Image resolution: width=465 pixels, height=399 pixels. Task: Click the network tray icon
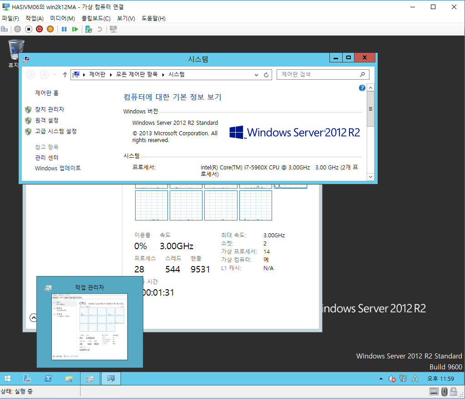coord(403,379)
